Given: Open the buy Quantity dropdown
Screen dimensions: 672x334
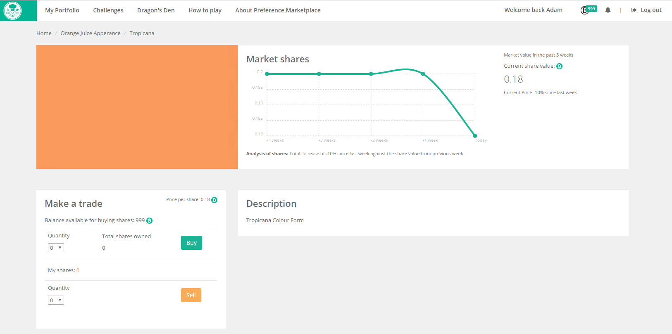Looking at the screenshot, I should [56, 248].
